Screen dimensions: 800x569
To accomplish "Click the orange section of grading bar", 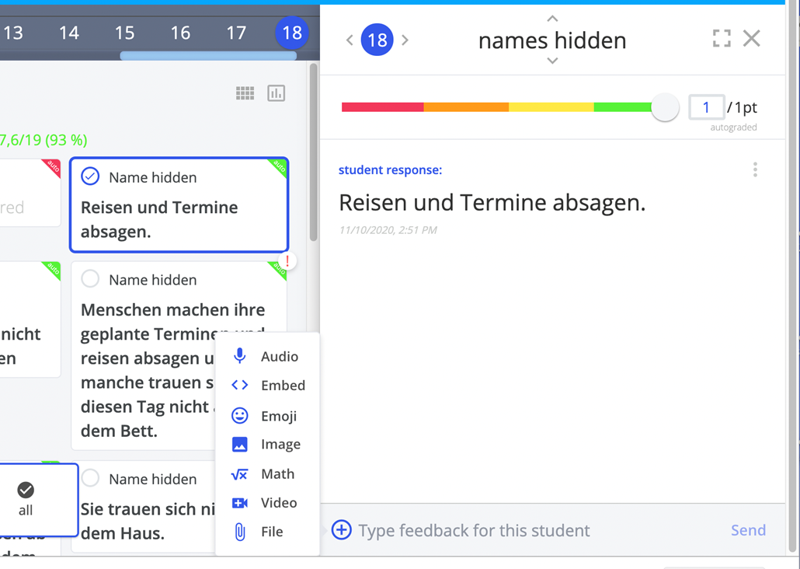I will (466, 107).
